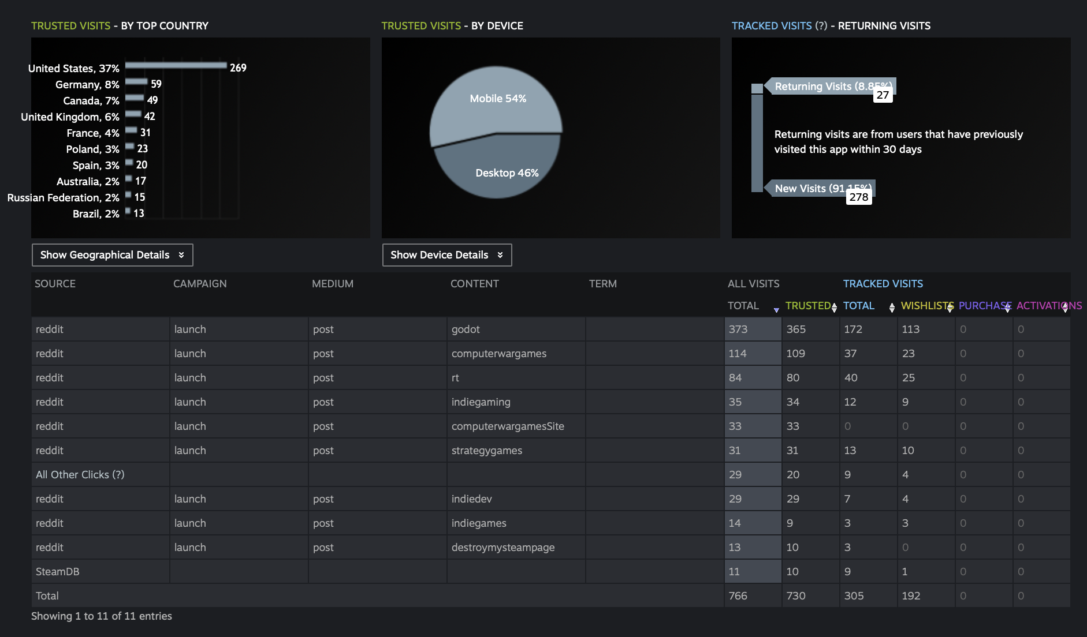The height and width of the screenshot is (637, 1087).
Task: Expand Show Device Details button
Action: [x=447, y=255]
